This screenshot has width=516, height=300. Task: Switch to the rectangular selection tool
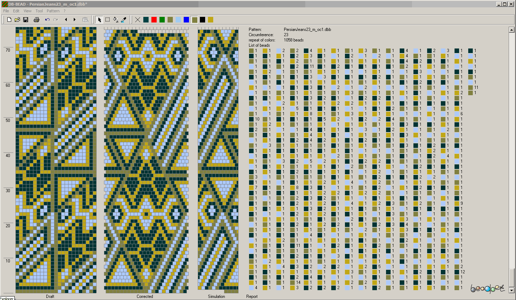coord(107,20)
